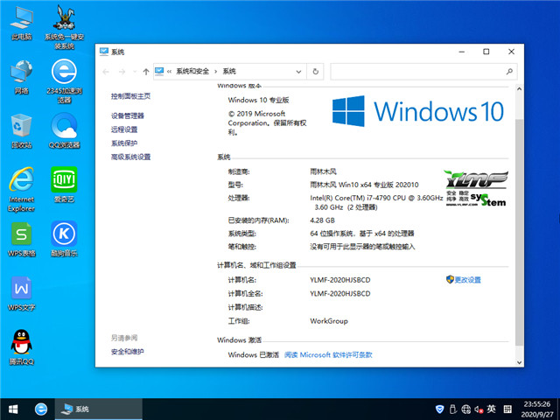Click the scrollbar down arrow

(x=519, y=362)
